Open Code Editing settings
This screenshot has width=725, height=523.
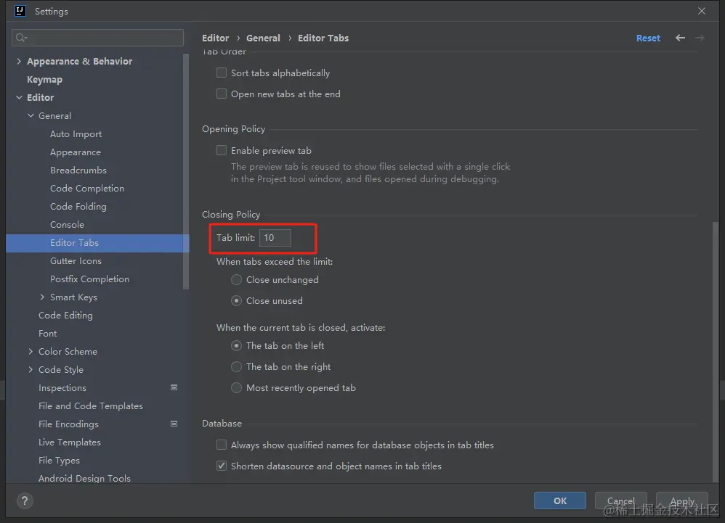pyautogui.click(x=65, y=316)
